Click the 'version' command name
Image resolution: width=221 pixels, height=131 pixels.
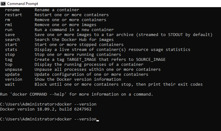14,79
